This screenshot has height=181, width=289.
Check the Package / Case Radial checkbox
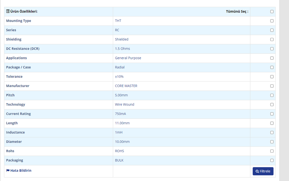[x=272, y=67]
